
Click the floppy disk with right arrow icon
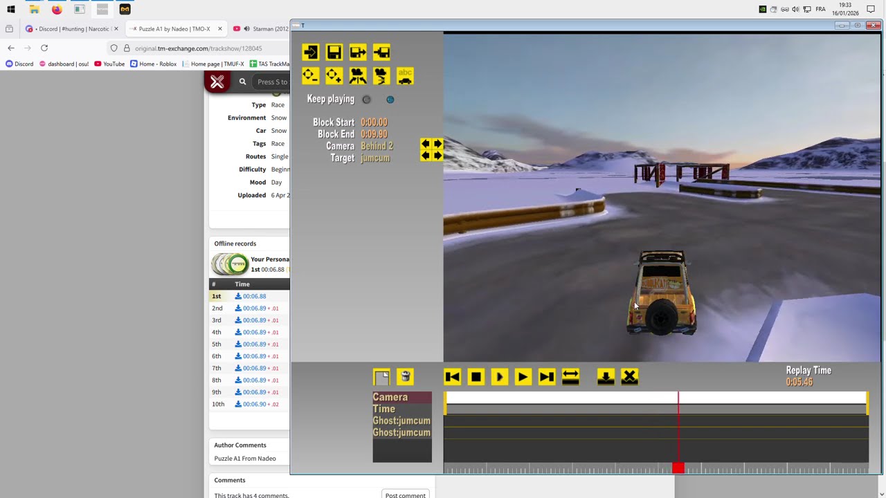click(358, 53)
